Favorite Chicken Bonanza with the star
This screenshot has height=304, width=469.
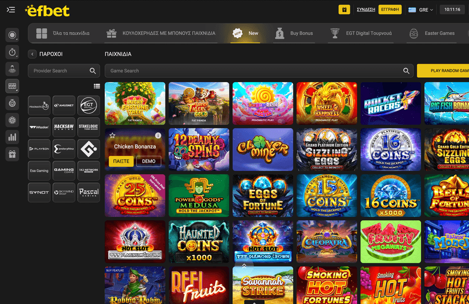coord(112,136)
